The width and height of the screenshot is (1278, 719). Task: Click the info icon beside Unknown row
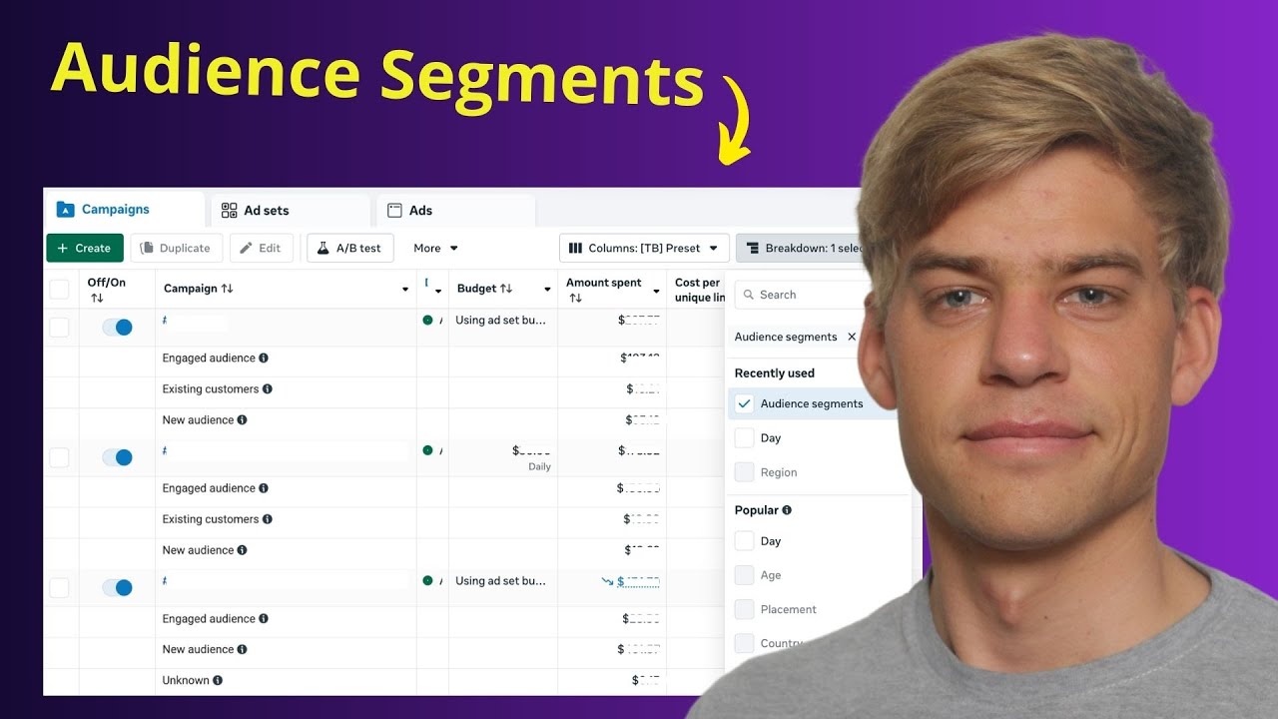pyautogui.click(x=218, y=681)
